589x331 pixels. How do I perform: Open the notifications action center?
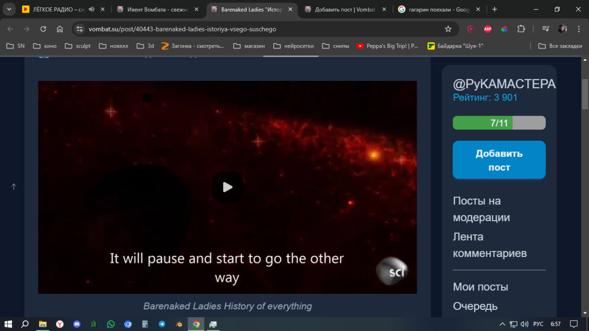574,324
